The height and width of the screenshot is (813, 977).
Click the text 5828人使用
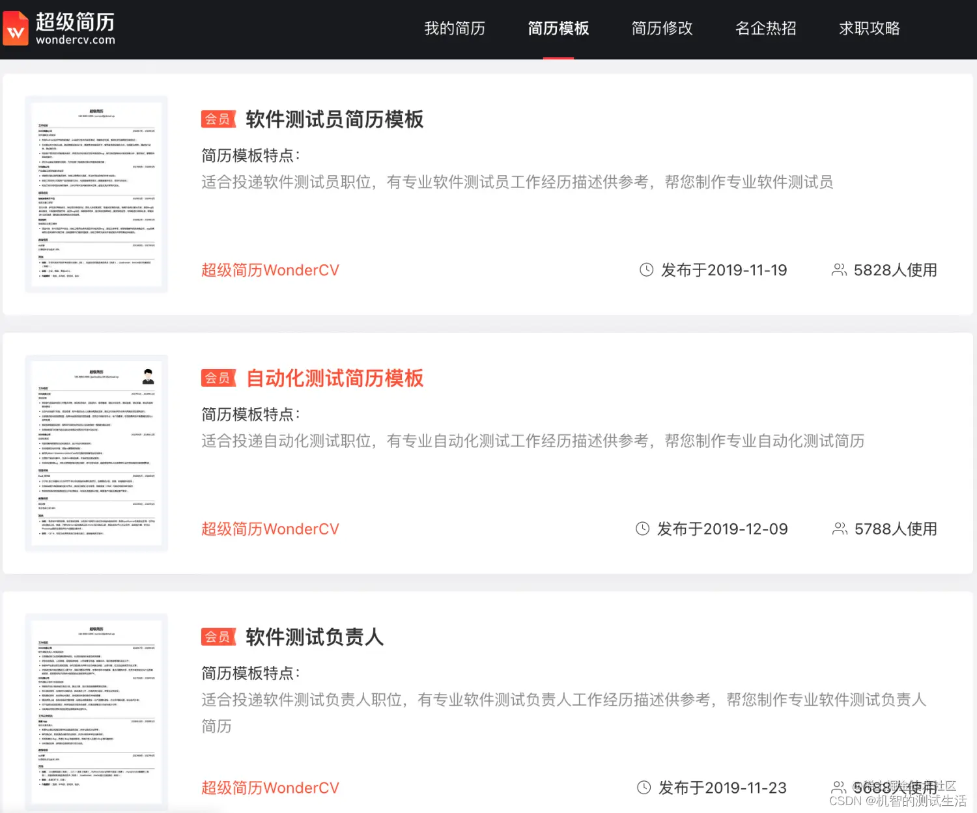tap(896, 270)
